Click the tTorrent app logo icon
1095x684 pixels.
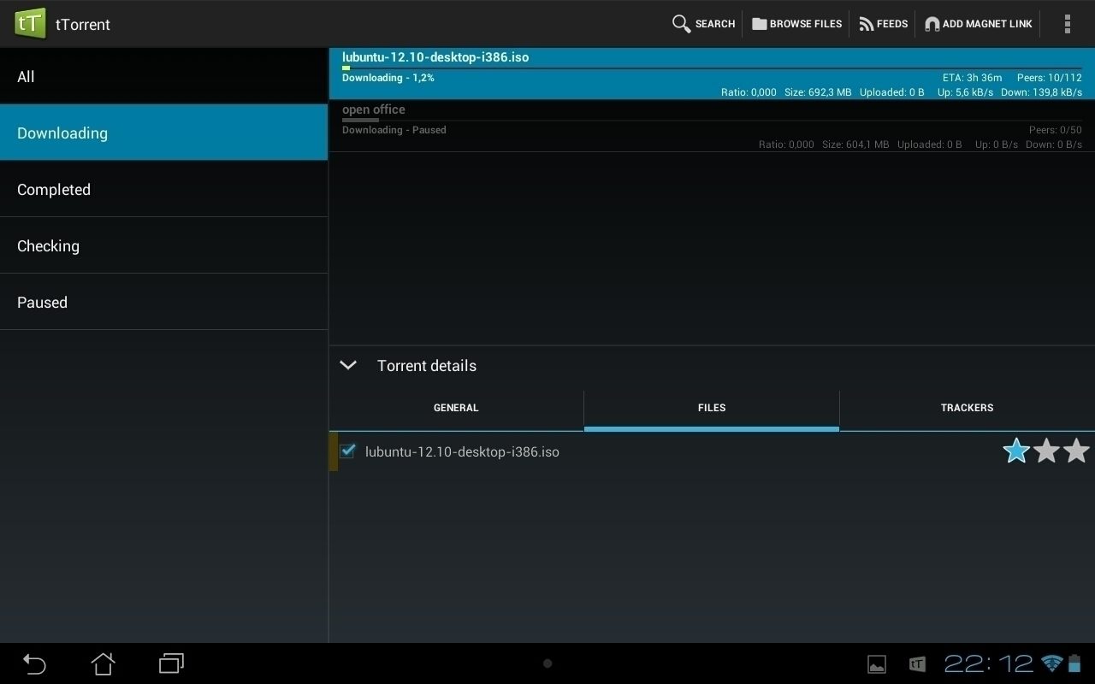coord(30,23)
